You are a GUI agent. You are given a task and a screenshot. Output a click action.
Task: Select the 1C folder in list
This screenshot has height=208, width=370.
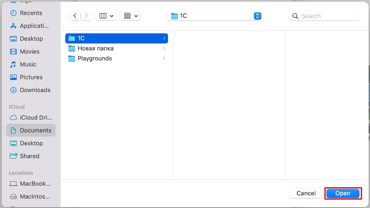[116, 38]
